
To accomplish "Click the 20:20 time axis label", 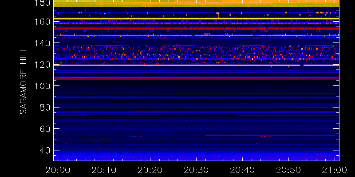I will coord(150,170).
